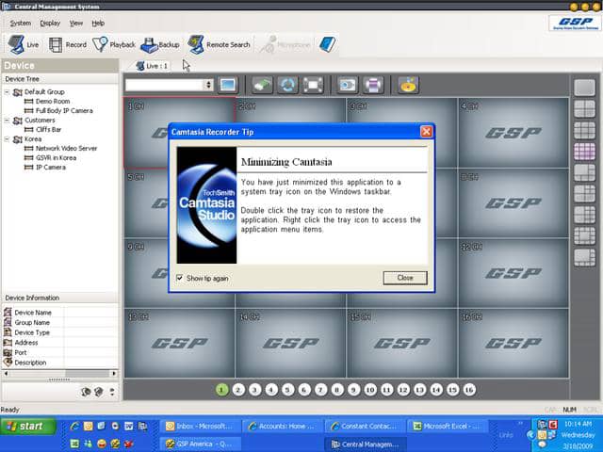Click the Device Information horizontal scrollbar

[x=58, y=379]
